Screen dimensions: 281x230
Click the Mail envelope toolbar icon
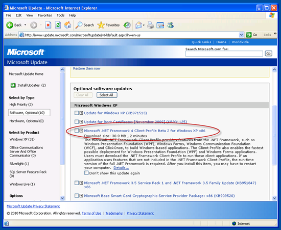point(138,25)
